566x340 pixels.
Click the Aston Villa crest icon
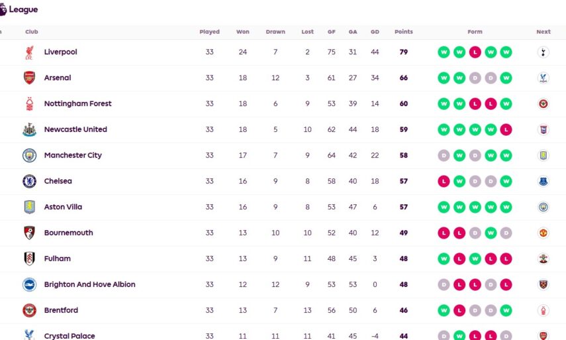coord(29,207)
